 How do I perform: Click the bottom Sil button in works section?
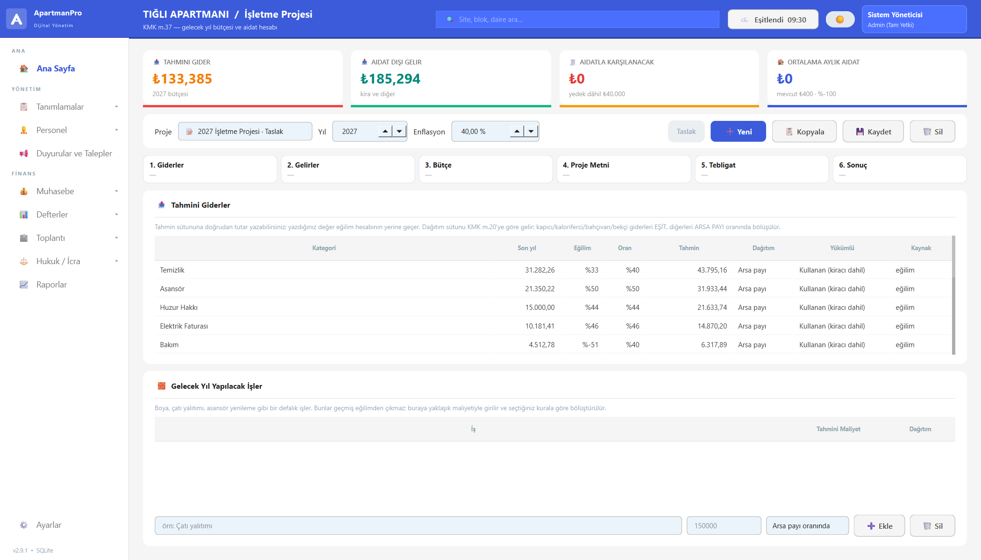(x=932, y=526)
